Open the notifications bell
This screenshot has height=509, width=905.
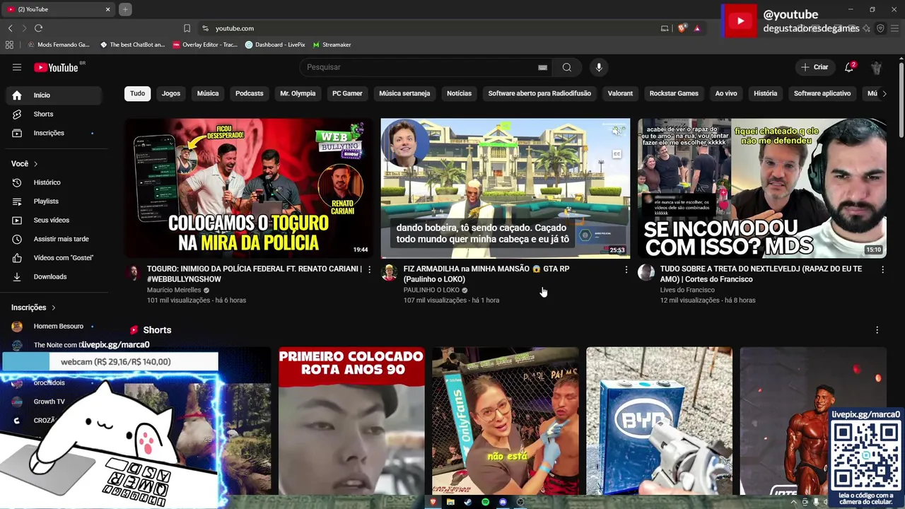click(849, 67)
